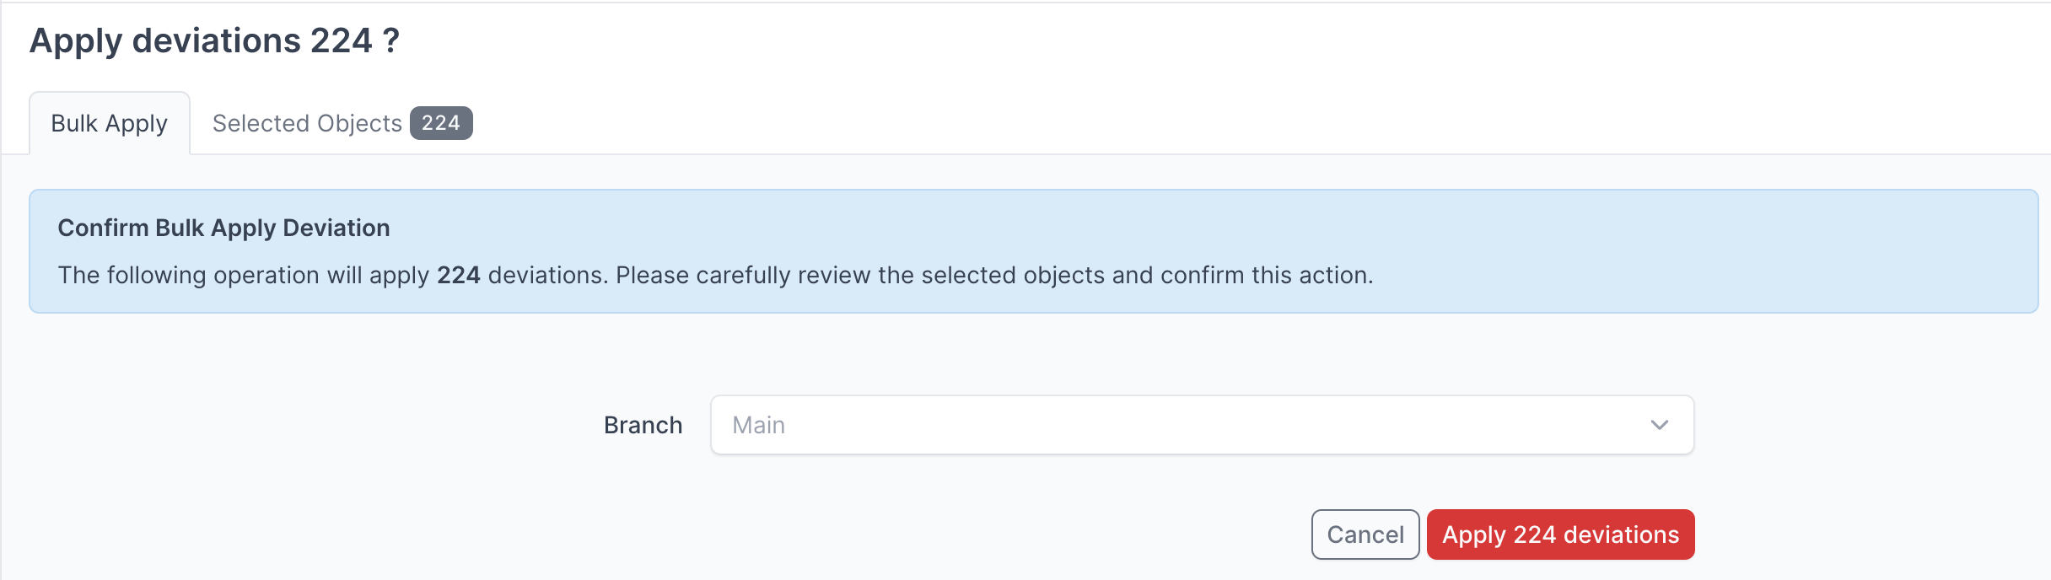Click the word Apply in the red button
2051x580 pixels.
pos(1473,535)
